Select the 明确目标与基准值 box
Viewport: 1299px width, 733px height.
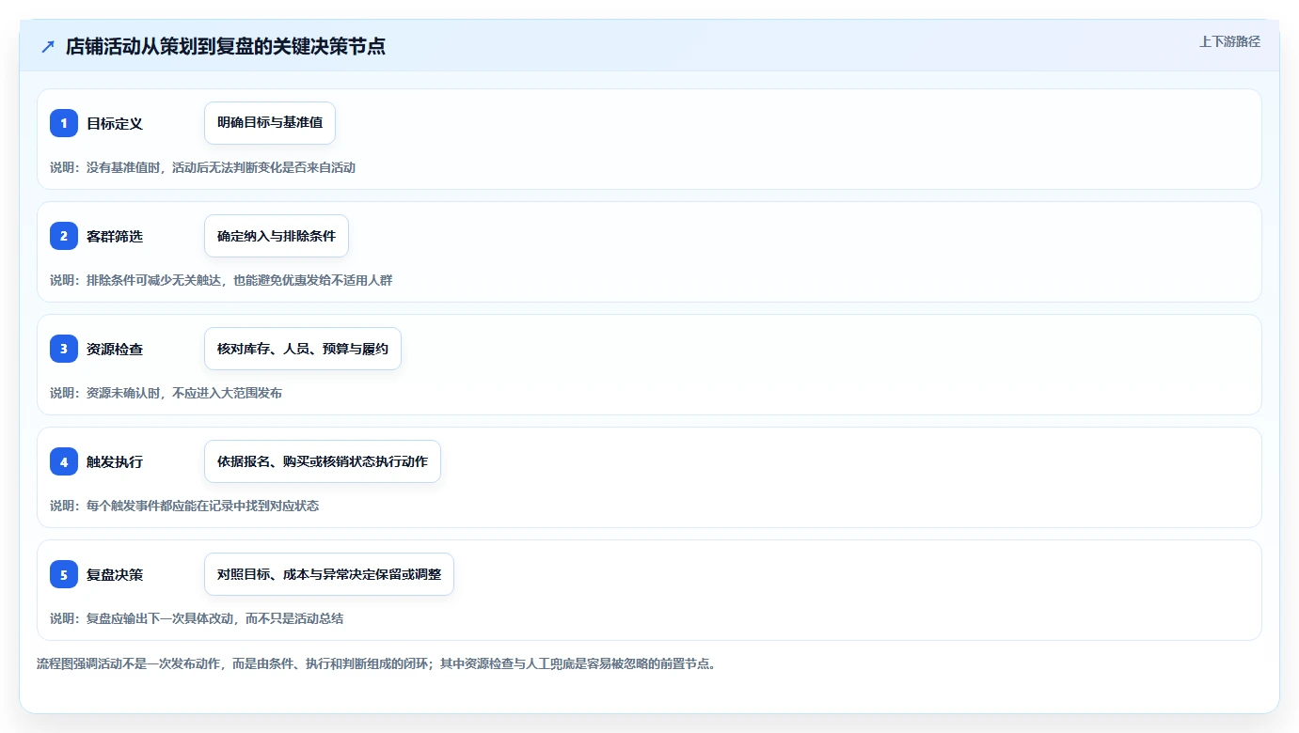click(270, 123)
